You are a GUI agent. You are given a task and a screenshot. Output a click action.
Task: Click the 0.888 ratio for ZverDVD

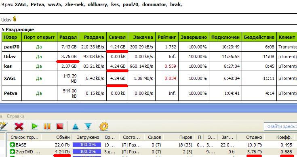pyautogui.click(x=286, y=151)
